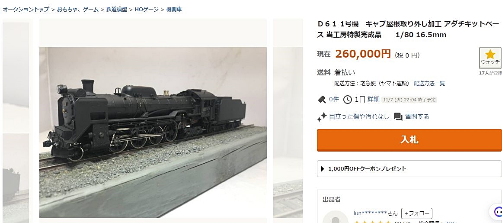Open the seller name lun******** link
Screen dimensions: 502x223
pos(370,213)
